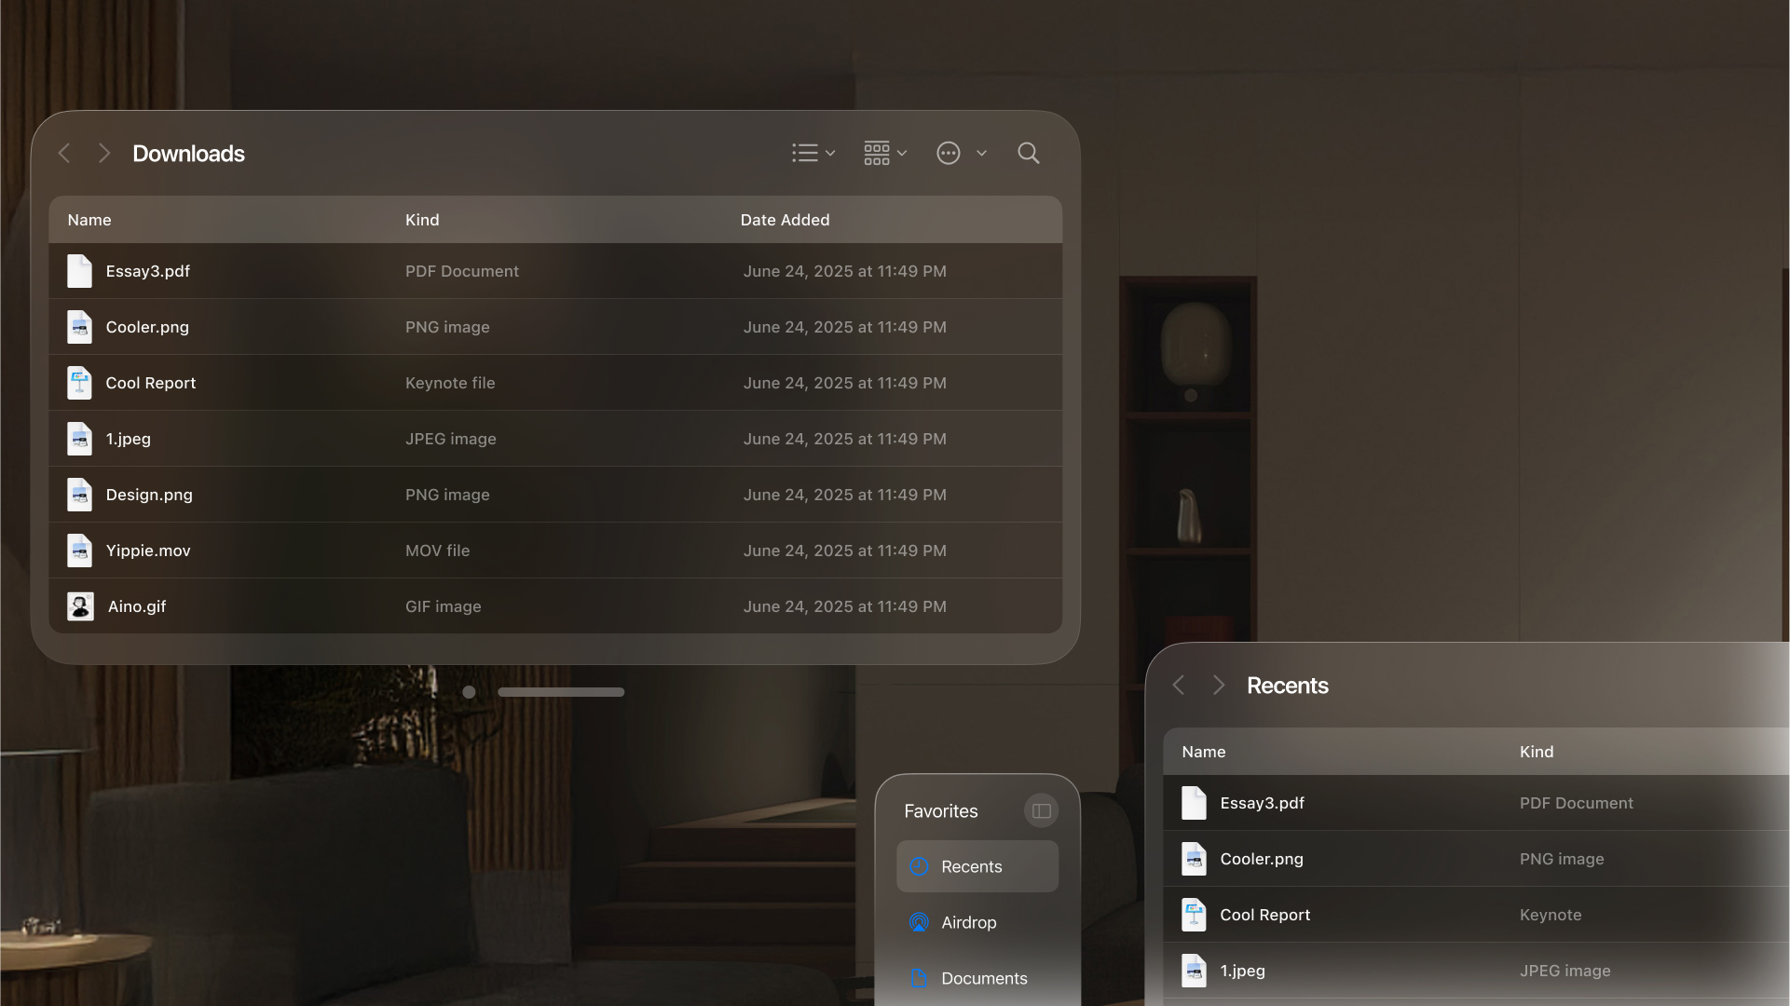The width and height of the screenshot is (1790, 1006).
Task: Sort Downloads by Kind column header
Action: point(422,221)
